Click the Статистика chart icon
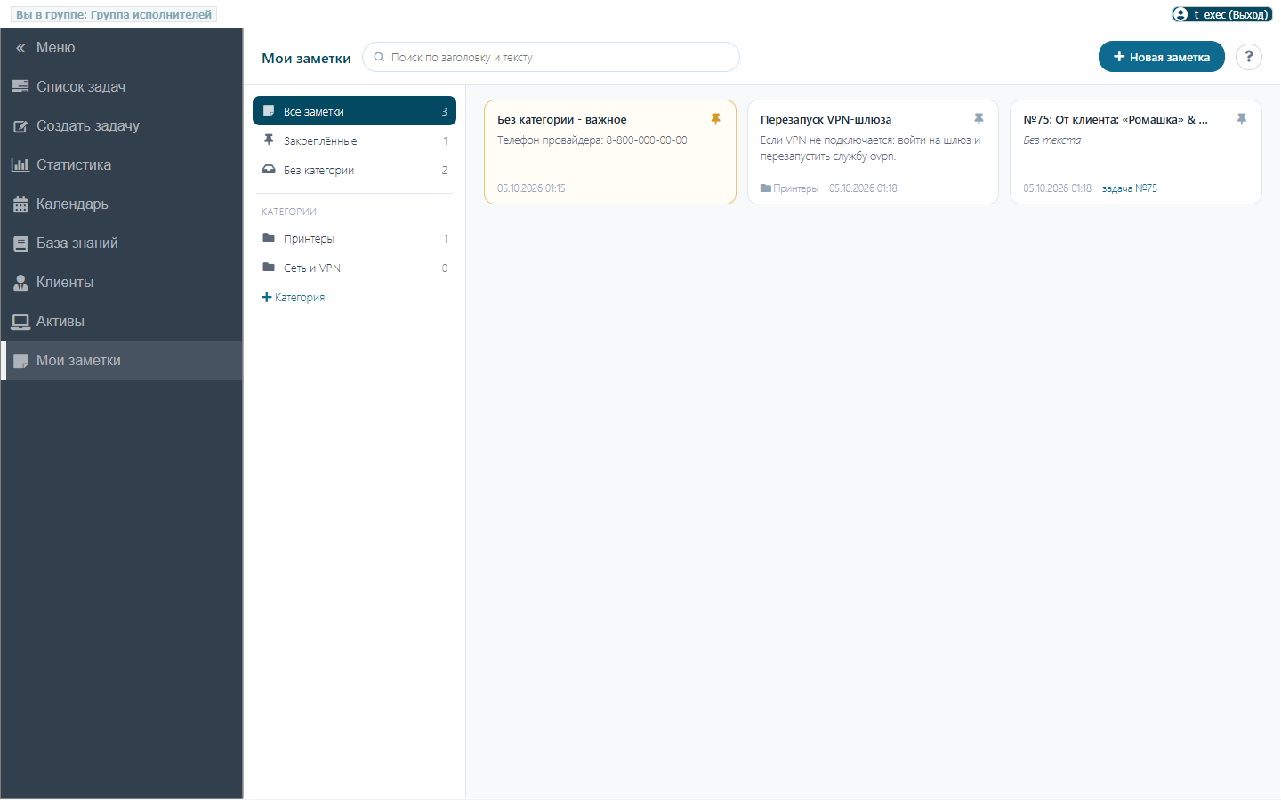Screen dimensions: 1281x800 tap(20, 165)
